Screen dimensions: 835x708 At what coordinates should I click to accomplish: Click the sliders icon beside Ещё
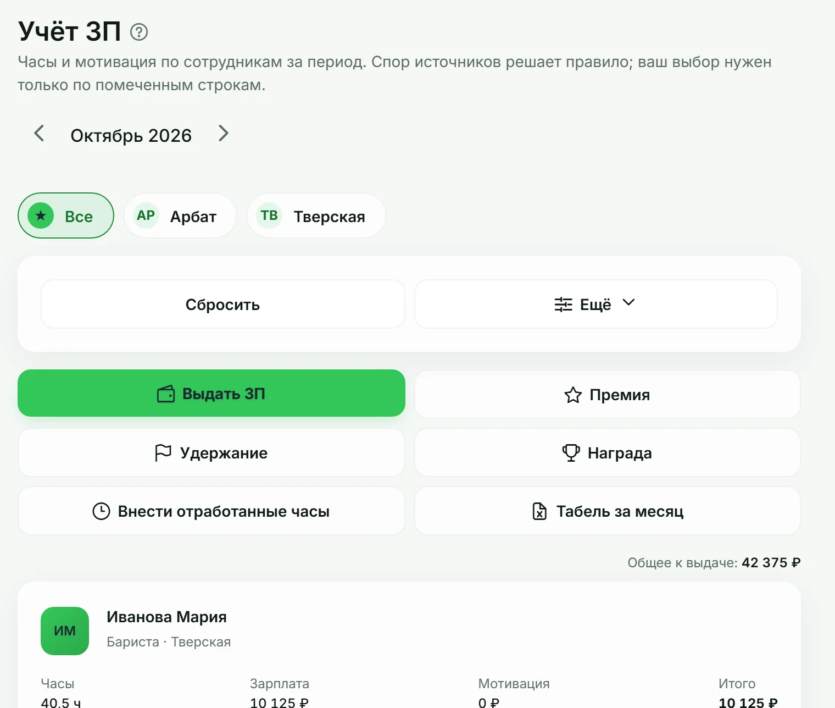(x=563, y=304)
